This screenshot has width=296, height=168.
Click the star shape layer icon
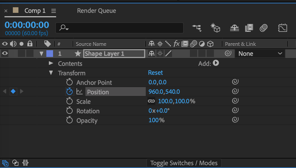[78, 54]
